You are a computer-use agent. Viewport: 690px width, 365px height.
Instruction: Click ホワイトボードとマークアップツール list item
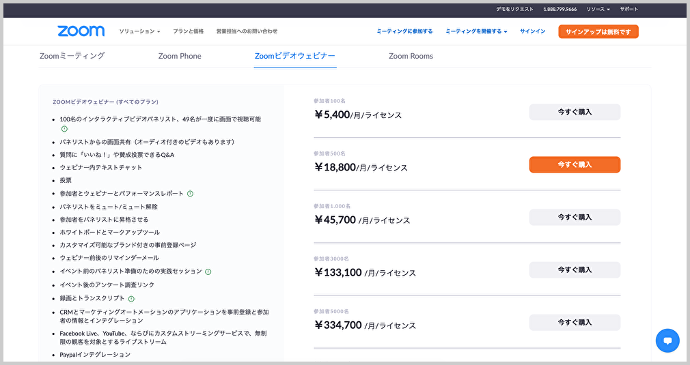coord(109,233)
